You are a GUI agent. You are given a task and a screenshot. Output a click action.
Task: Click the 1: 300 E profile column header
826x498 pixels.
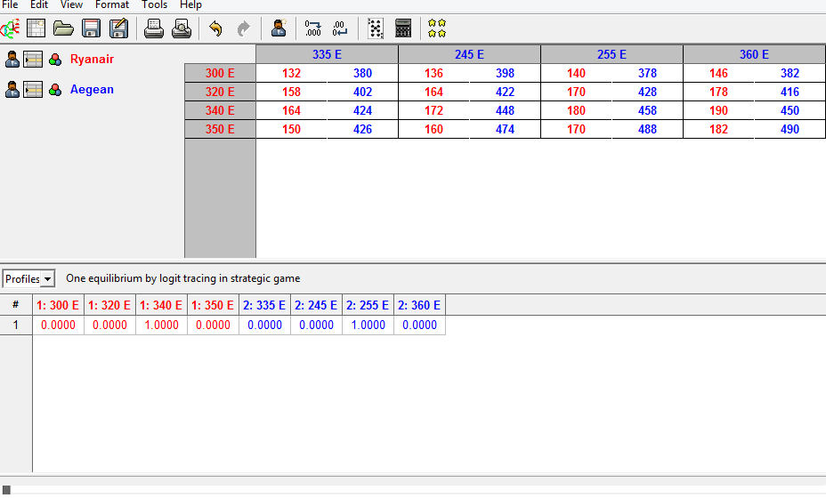[58, 305]
